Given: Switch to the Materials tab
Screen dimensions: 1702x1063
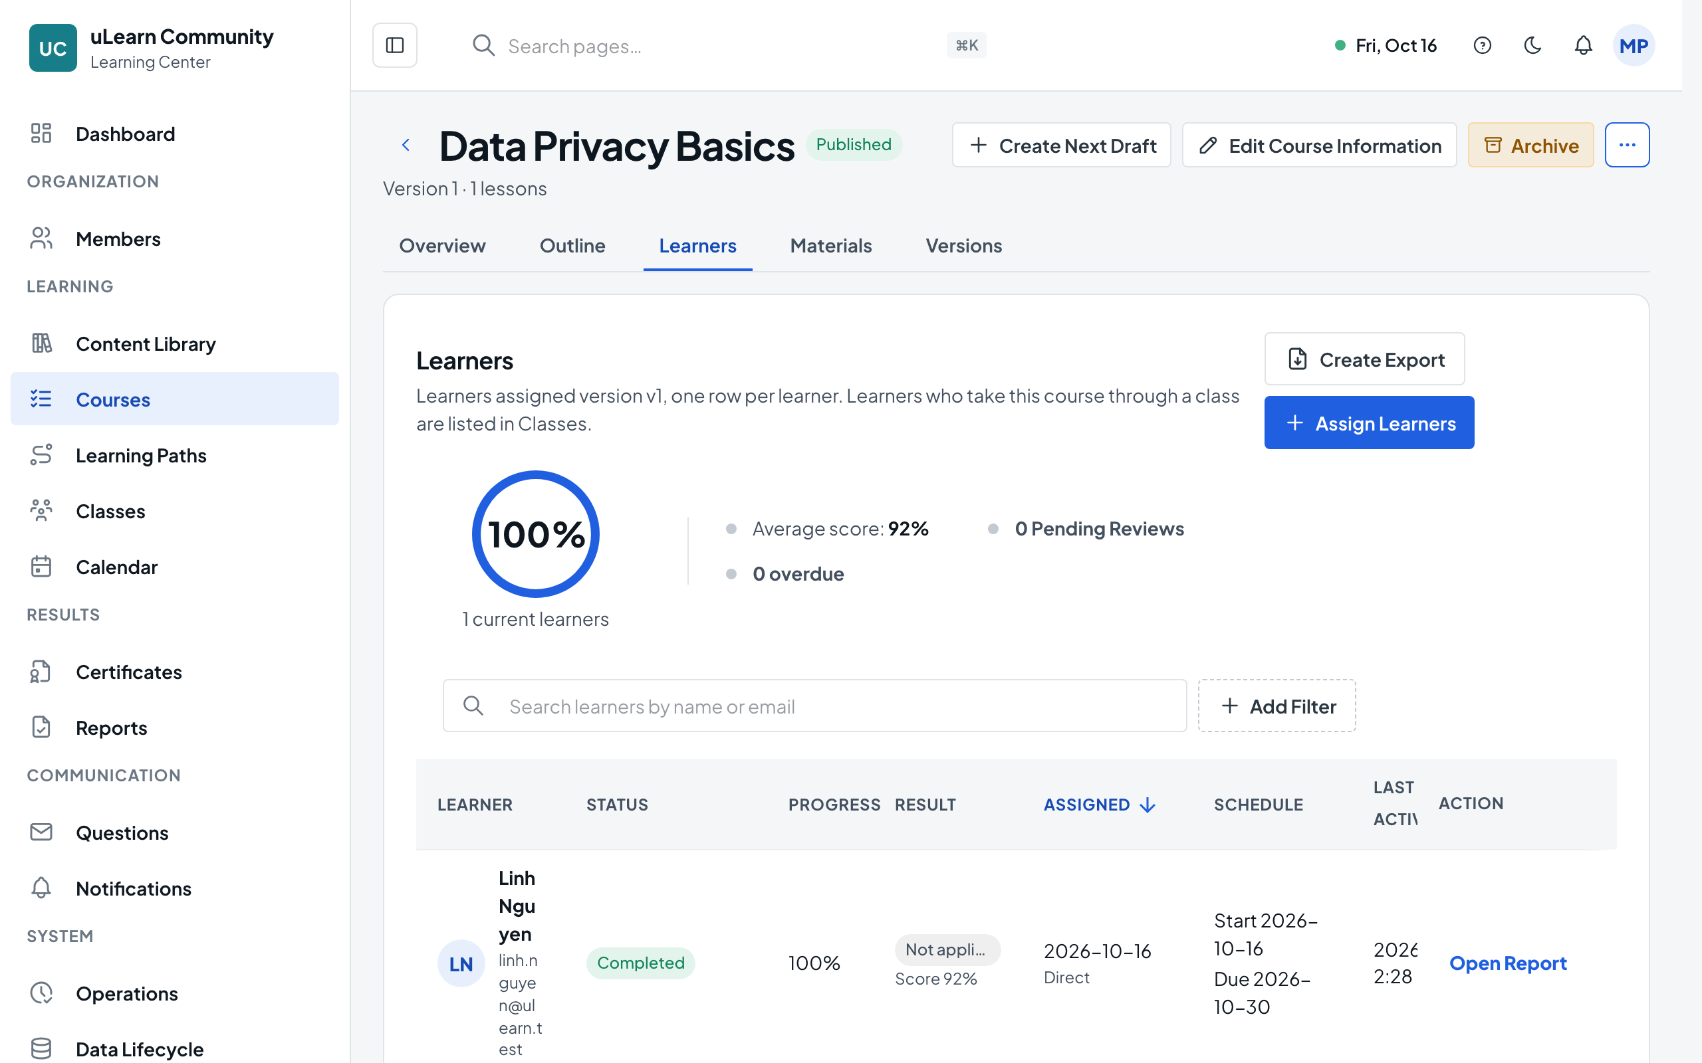Looking at the screenshot, I should coord(830,245).
